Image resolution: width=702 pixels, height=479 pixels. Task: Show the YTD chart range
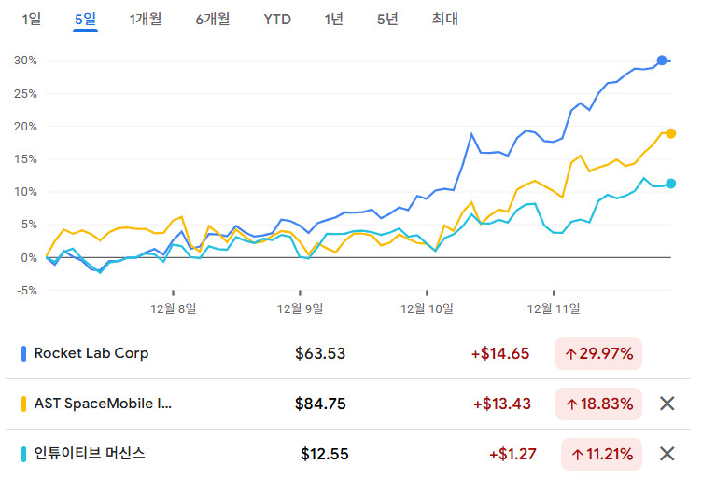point(277,19)
